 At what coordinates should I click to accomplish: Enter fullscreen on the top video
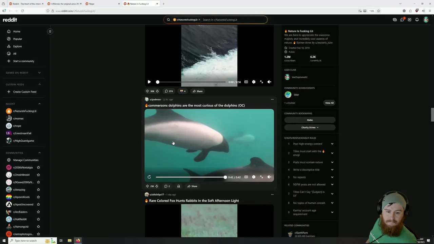(261, 82)
